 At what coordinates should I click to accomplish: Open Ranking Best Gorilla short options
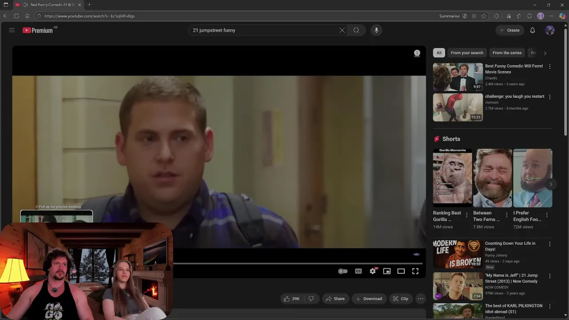pos(466,215)
